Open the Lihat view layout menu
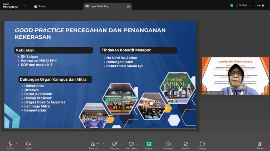Screen dimensions: 270x151 point(259,6)
